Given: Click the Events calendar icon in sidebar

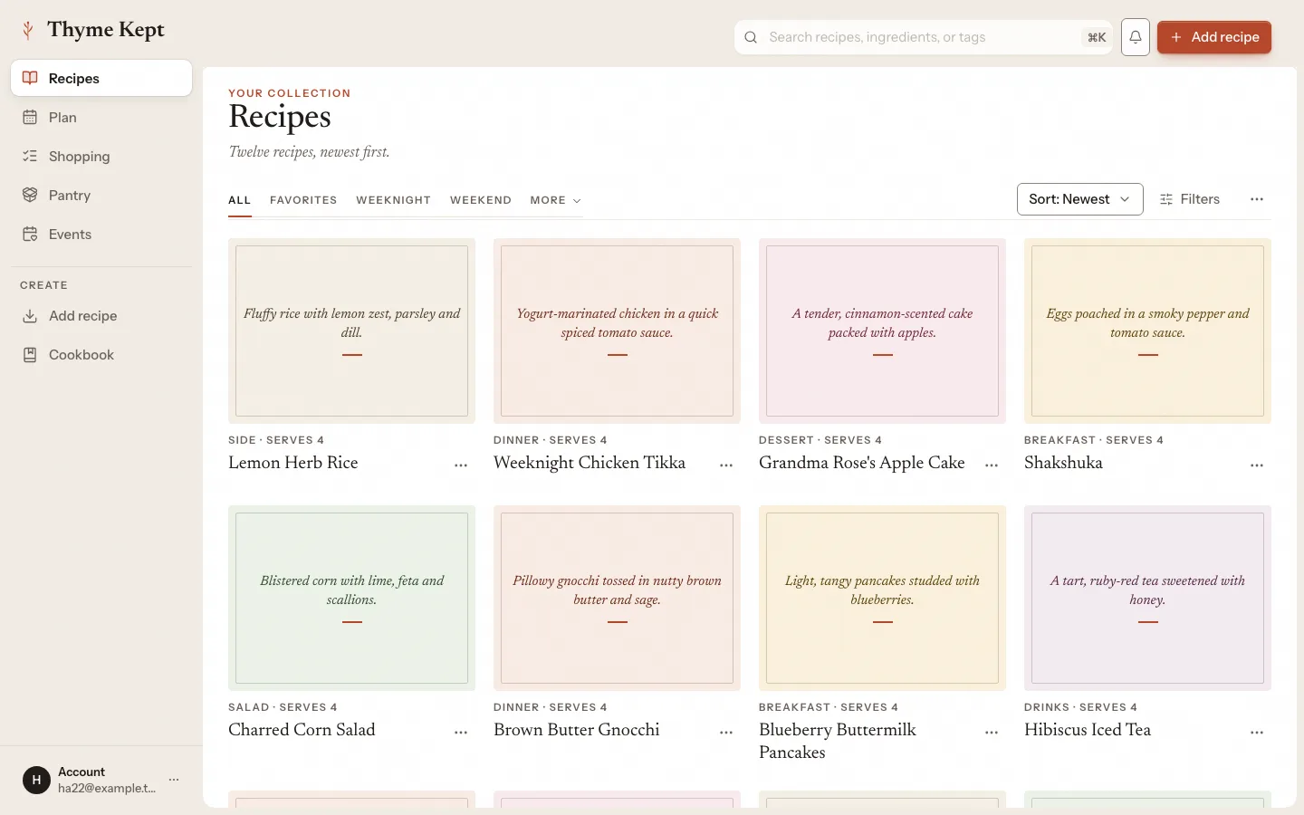Looking at the screenshot, I should (x=30, y=234).
